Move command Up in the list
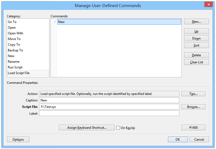 click(196, 31)
